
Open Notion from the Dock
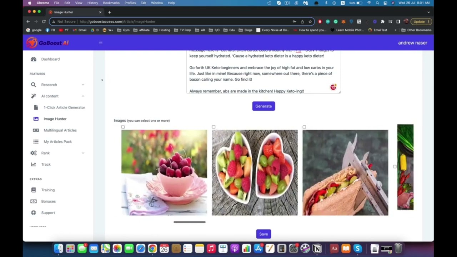(x=317, y=248)
